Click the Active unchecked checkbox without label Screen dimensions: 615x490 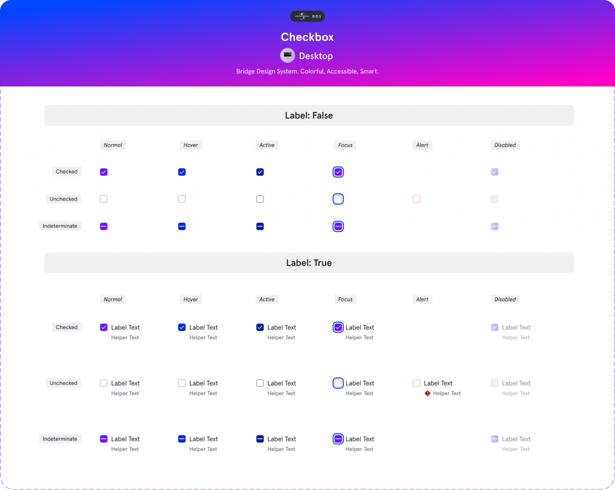coord(260,199)
